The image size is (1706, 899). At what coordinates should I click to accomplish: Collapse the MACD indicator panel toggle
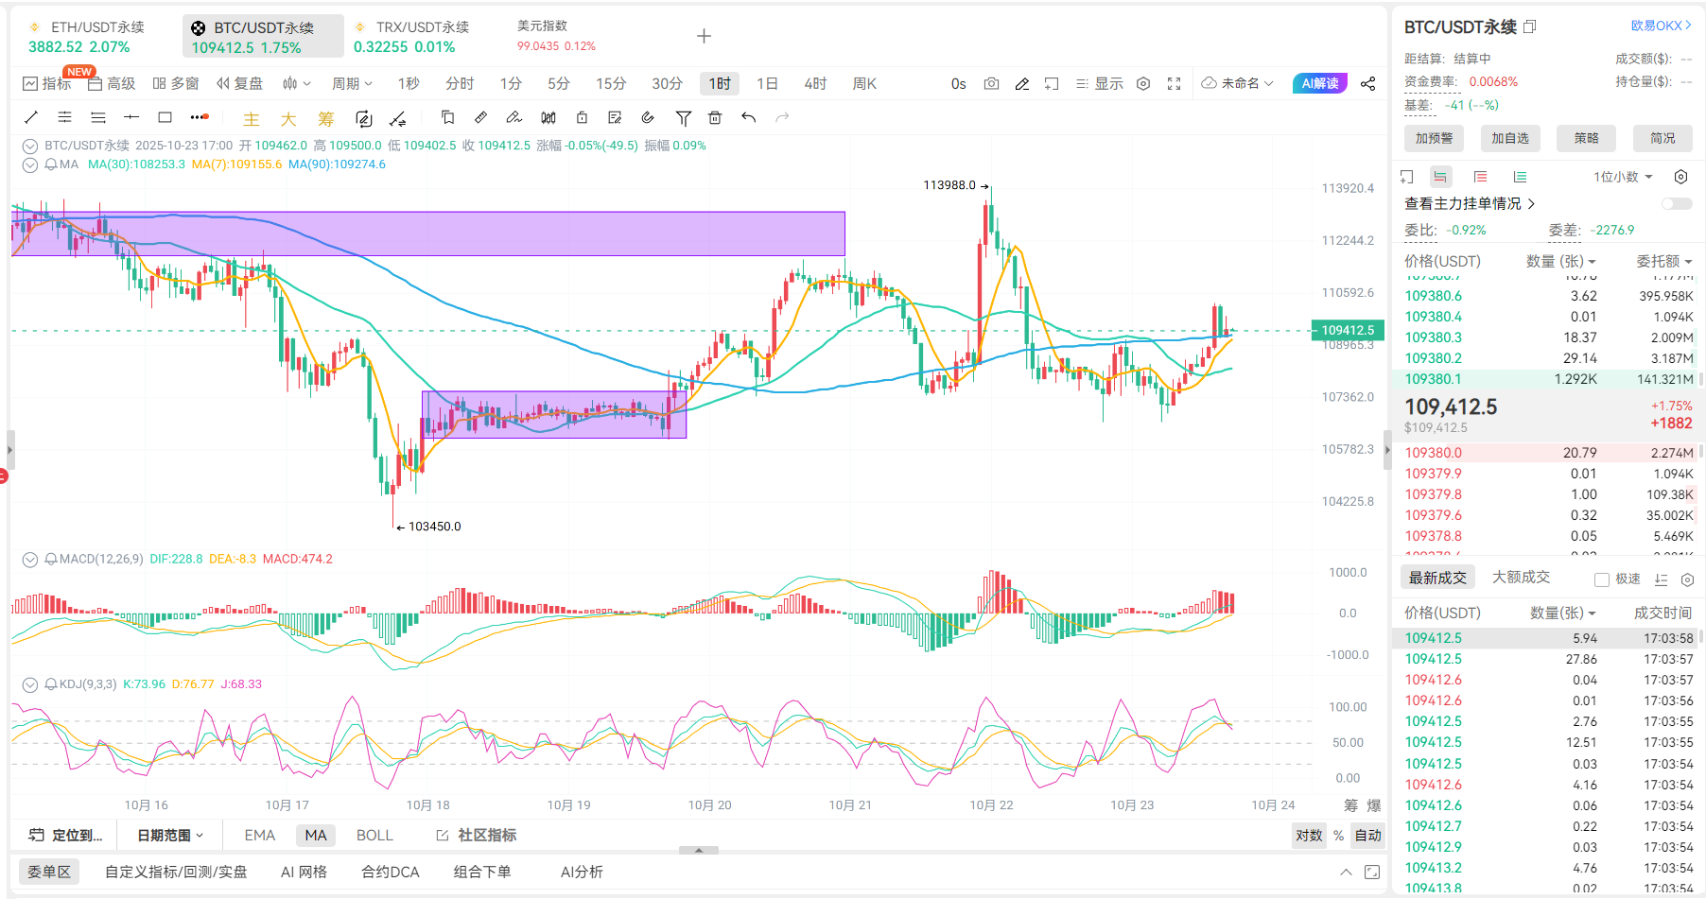[x=30, y=560]
